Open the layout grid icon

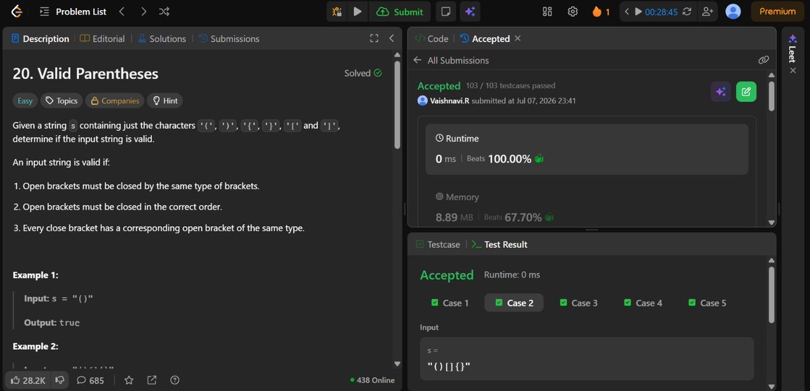tap(547, 11)
